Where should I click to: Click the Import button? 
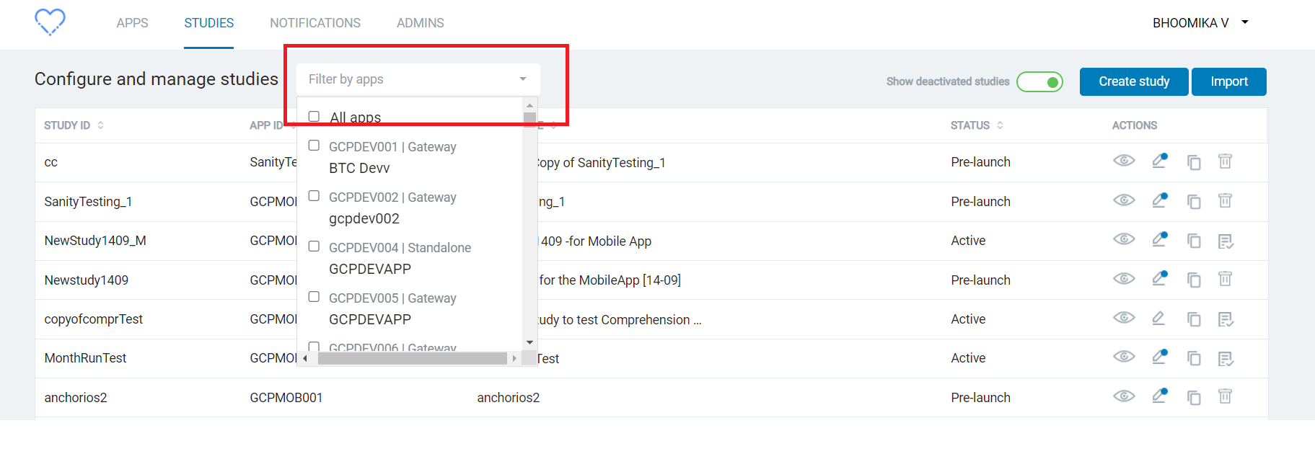(x=1229, y=81)
